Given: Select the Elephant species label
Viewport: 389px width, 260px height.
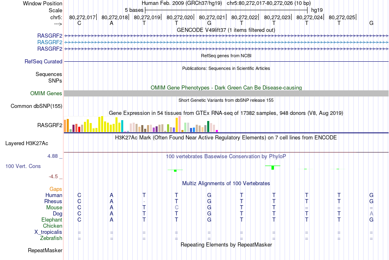Looking at the screenshot, I should coord(52,220).
